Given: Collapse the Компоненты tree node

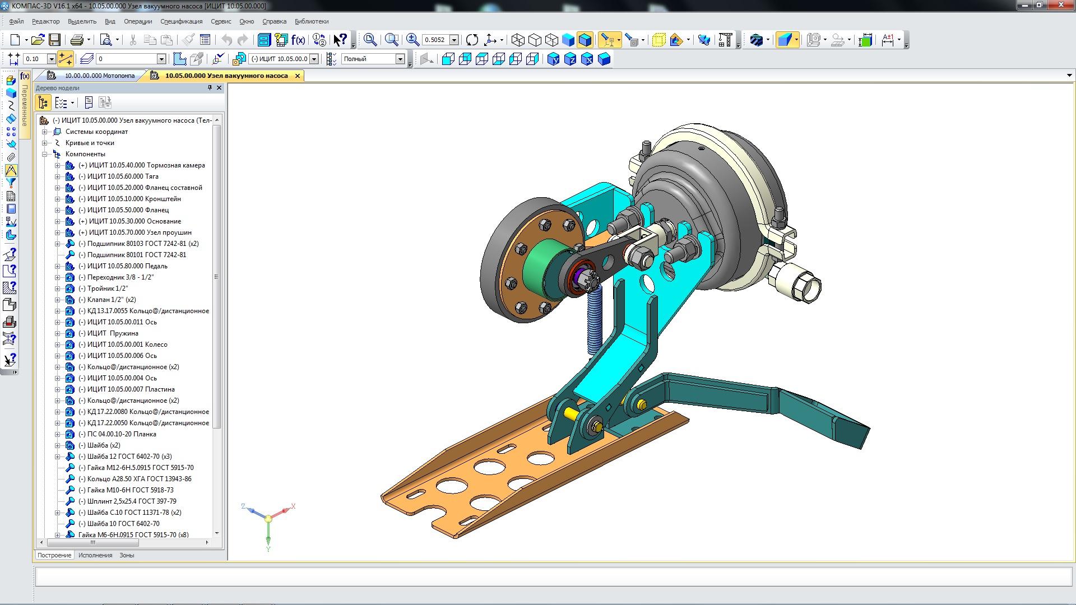Looking at the screenshot, I should 44,154.
